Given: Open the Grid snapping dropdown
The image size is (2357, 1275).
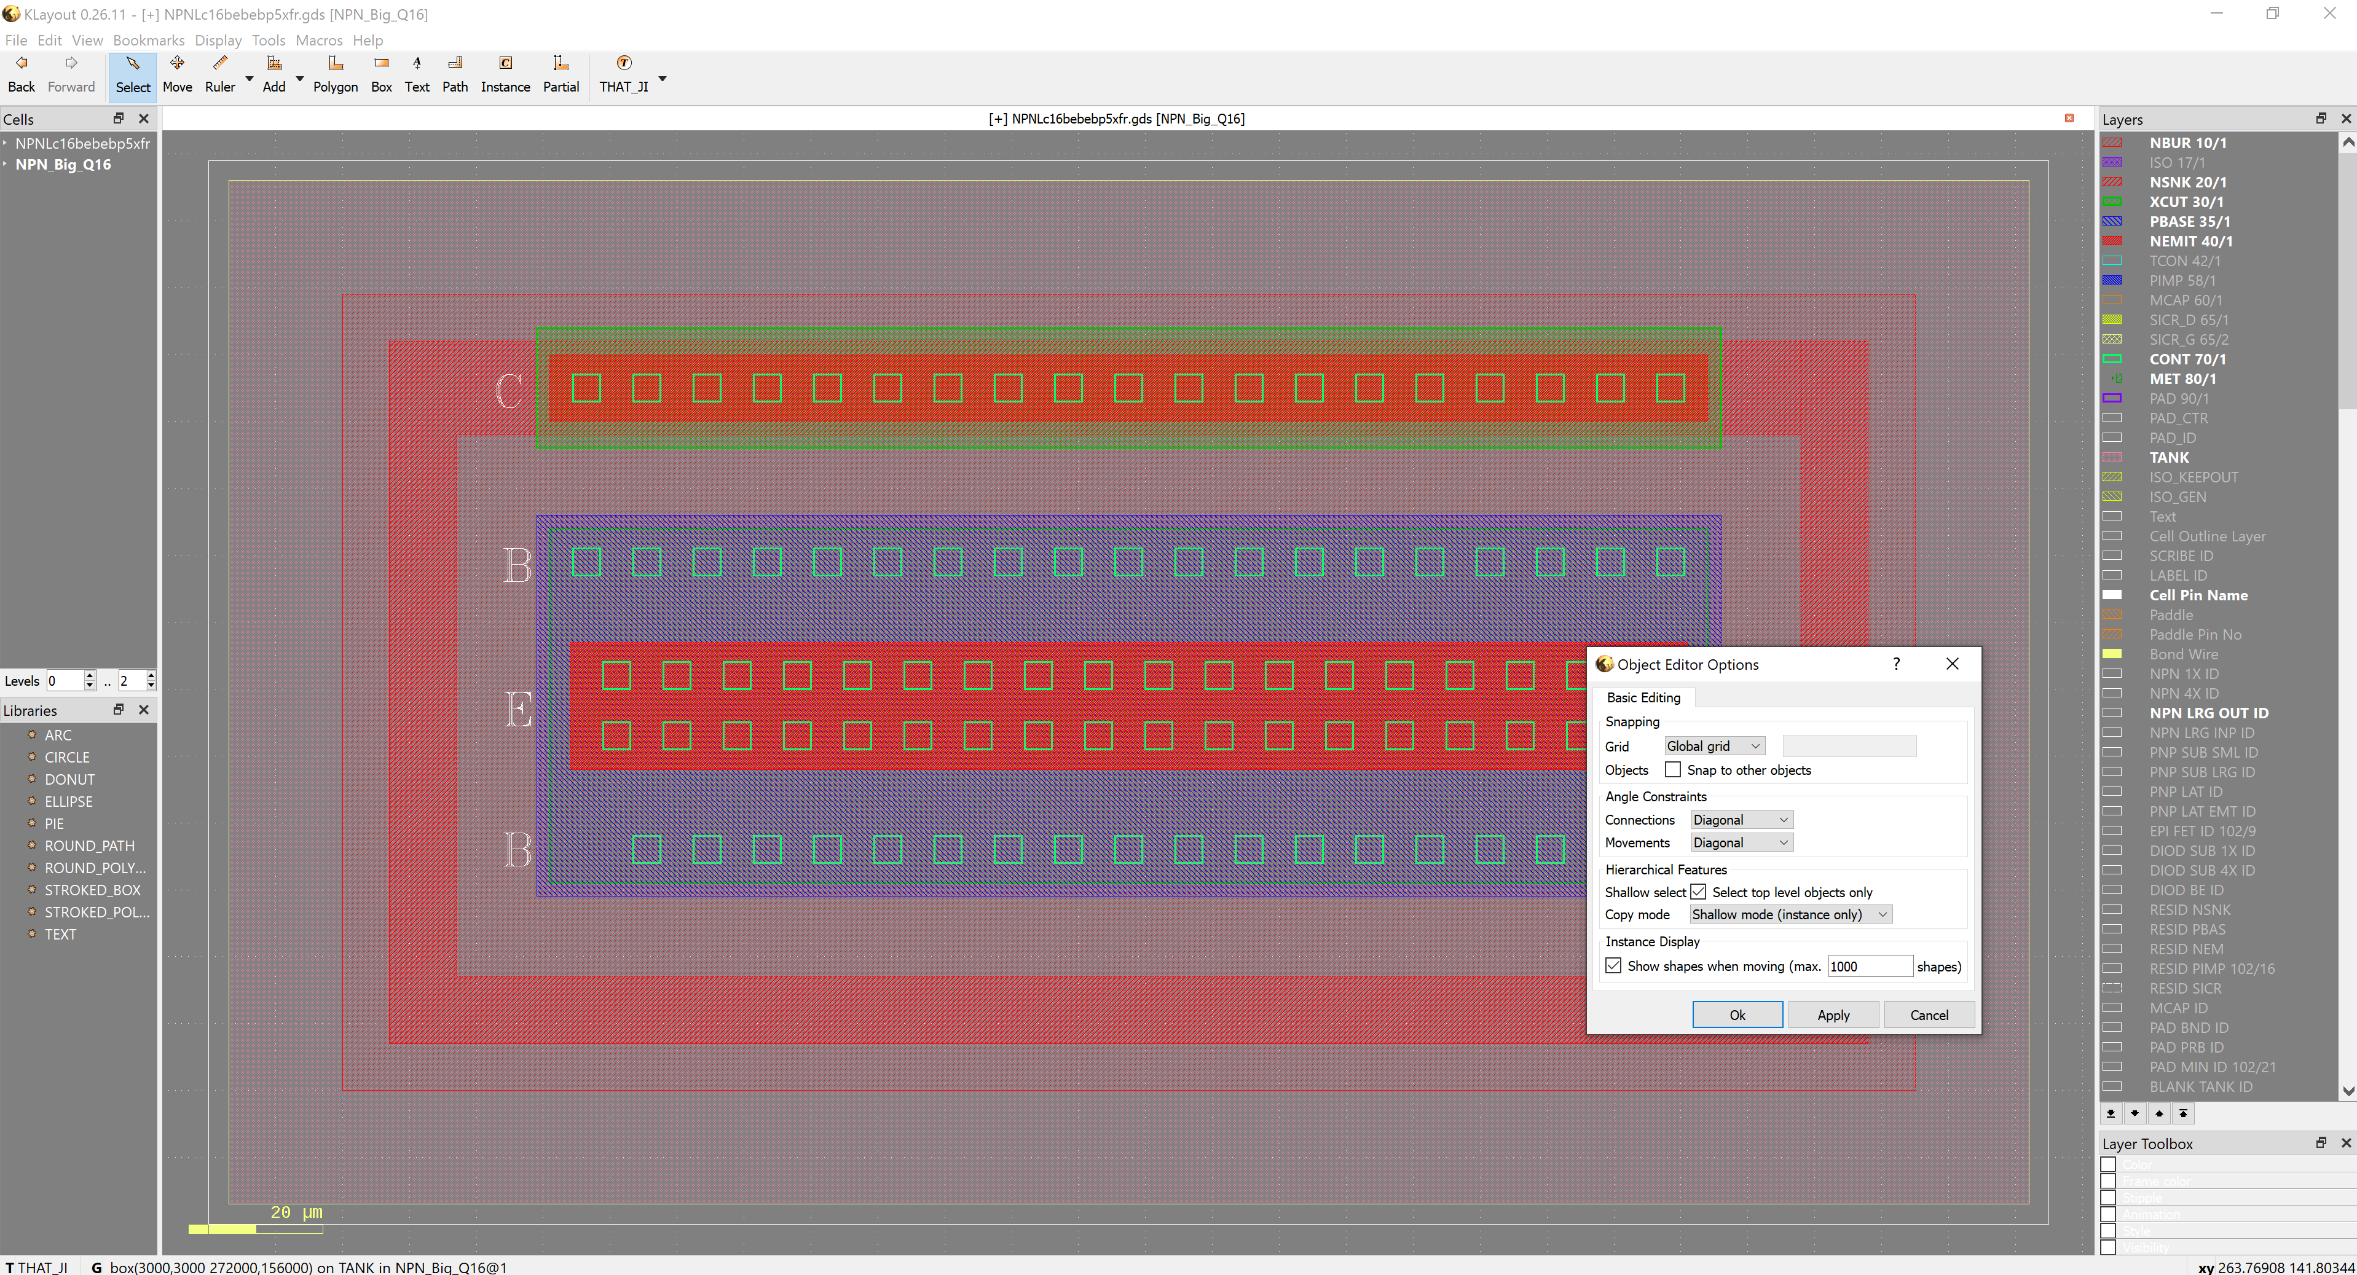Looking at the screenshot, I should 1714,747.
